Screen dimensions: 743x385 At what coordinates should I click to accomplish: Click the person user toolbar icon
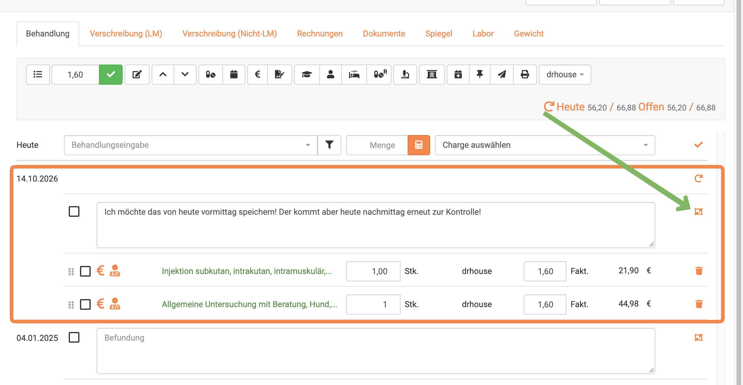[331, 74]
